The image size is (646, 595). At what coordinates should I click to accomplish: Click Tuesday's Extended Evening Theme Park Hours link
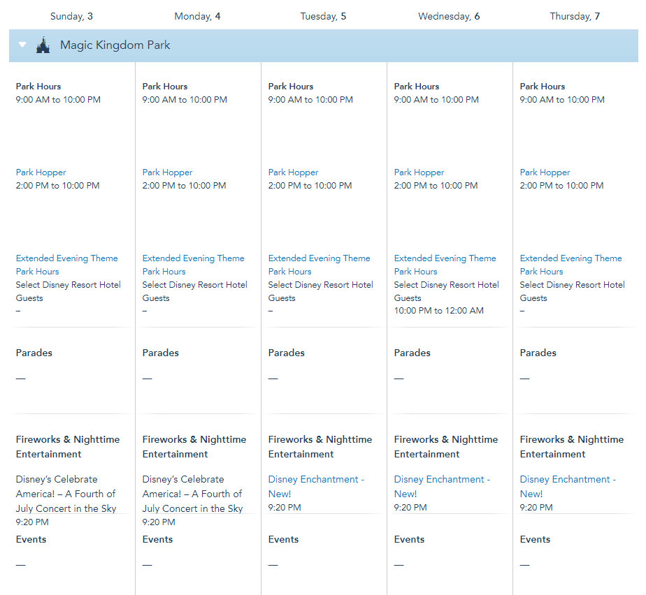(x=319, y=258)
